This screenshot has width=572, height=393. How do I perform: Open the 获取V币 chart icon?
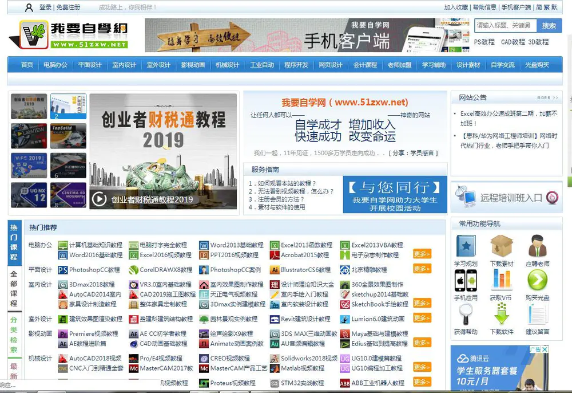[x=502, y=281]
